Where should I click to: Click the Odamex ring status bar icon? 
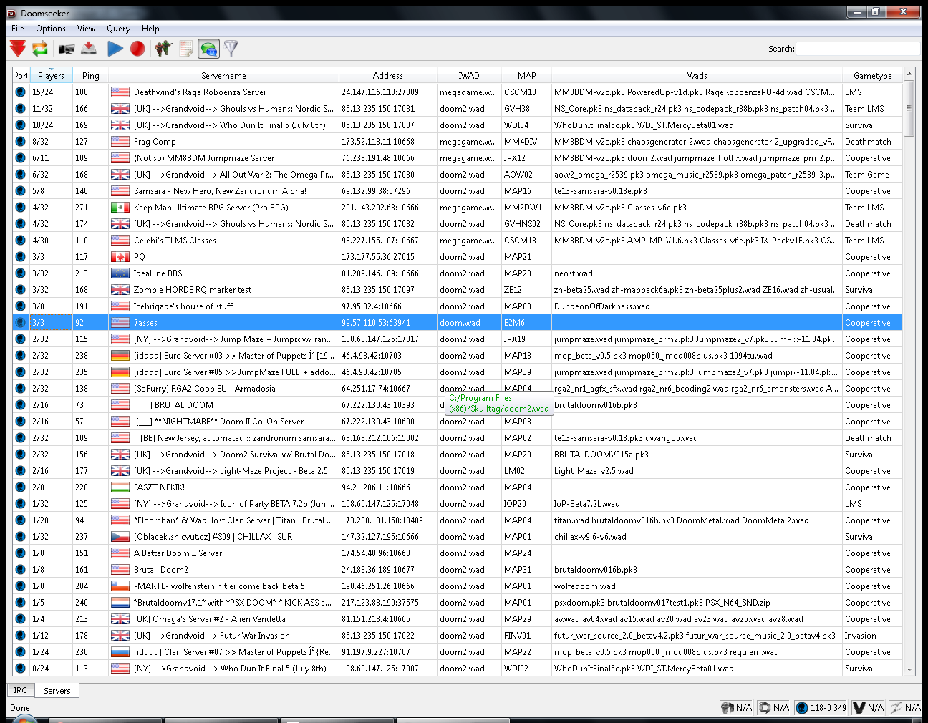point(765,707)
